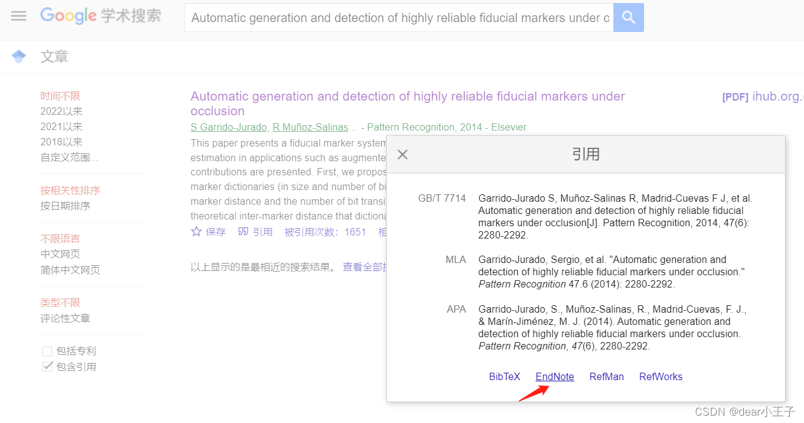The height and width of the screenshot is (423, 804).
Task: Download the RefWorks citation
Action: (x=661, y=377)
